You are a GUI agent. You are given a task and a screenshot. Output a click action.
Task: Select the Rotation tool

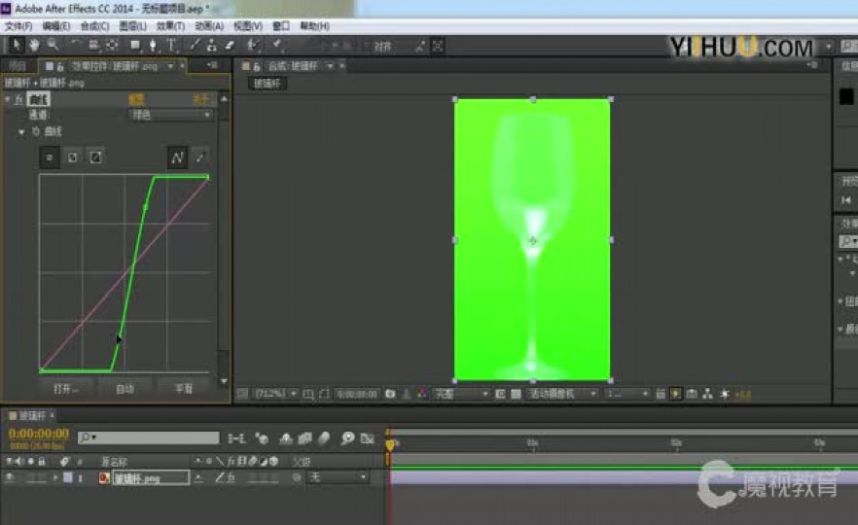click(x=75, y=45)
